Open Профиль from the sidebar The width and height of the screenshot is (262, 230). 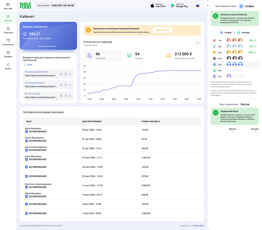coord(8,54)
